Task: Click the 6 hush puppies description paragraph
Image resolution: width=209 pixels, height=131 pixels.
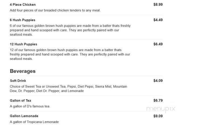Action: 70,30
